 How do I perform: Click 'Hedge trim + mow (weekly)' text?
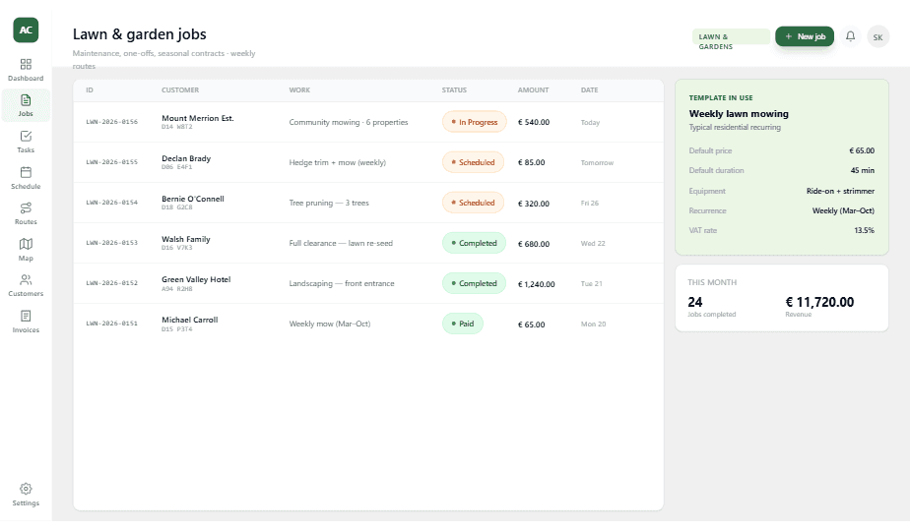click(x=337, y=162)
